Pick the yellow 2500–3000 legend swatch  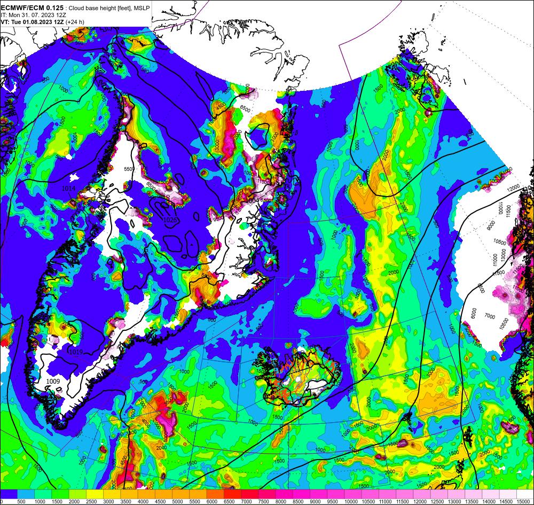[95, 494]
